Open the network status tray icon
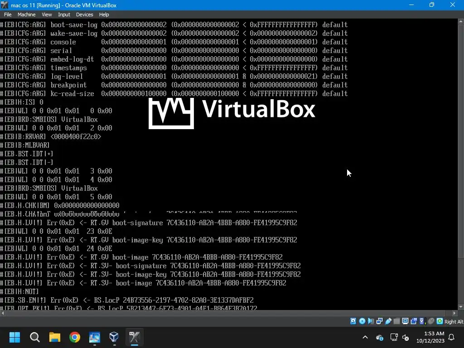 394,337
